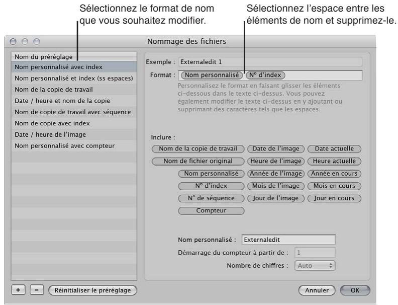
Task: Click Réinitialiser le préréglage button
Action: tap(92, 290)
